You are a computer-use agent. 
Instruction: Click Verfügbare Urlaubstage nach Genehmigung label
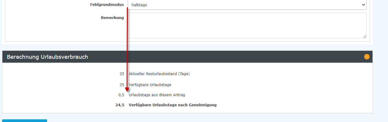click(172, 105)
